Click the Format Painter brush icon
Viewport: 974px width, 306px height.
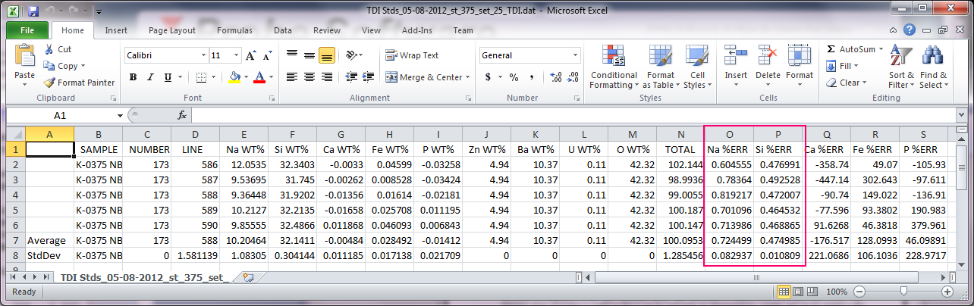(50, 83)
